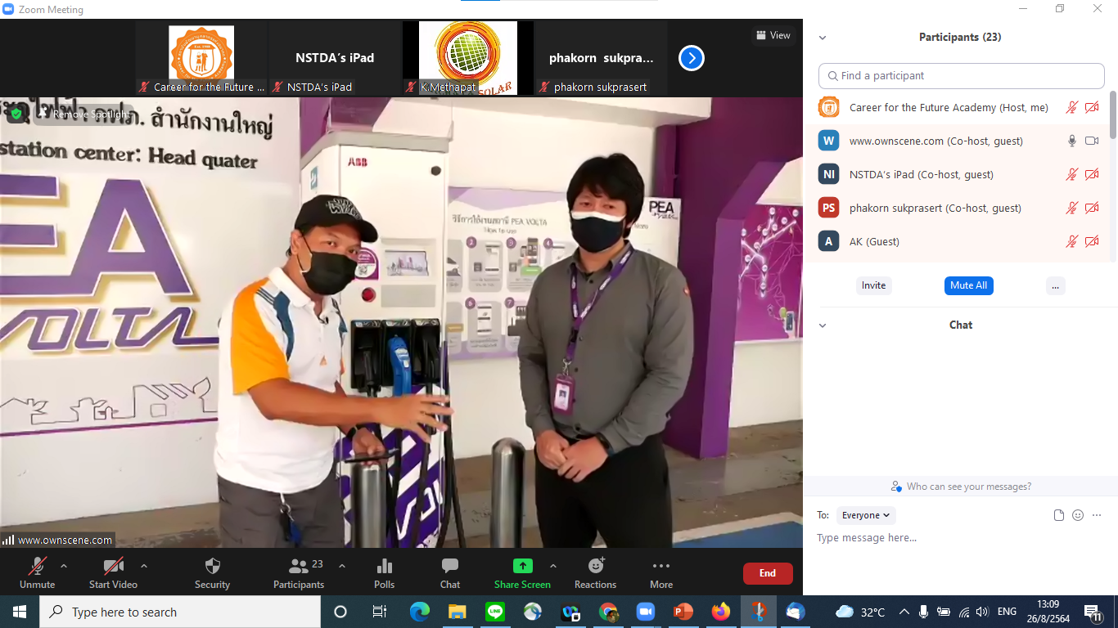
Task: Toggle microphone for www.ownscene.com participant
Action: tap(1071, 141)
